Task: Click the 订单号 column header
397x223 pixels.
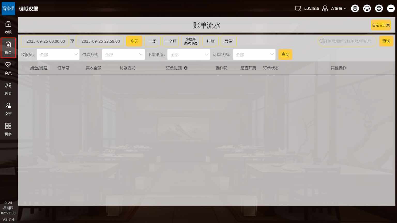Action: point(63,68)
